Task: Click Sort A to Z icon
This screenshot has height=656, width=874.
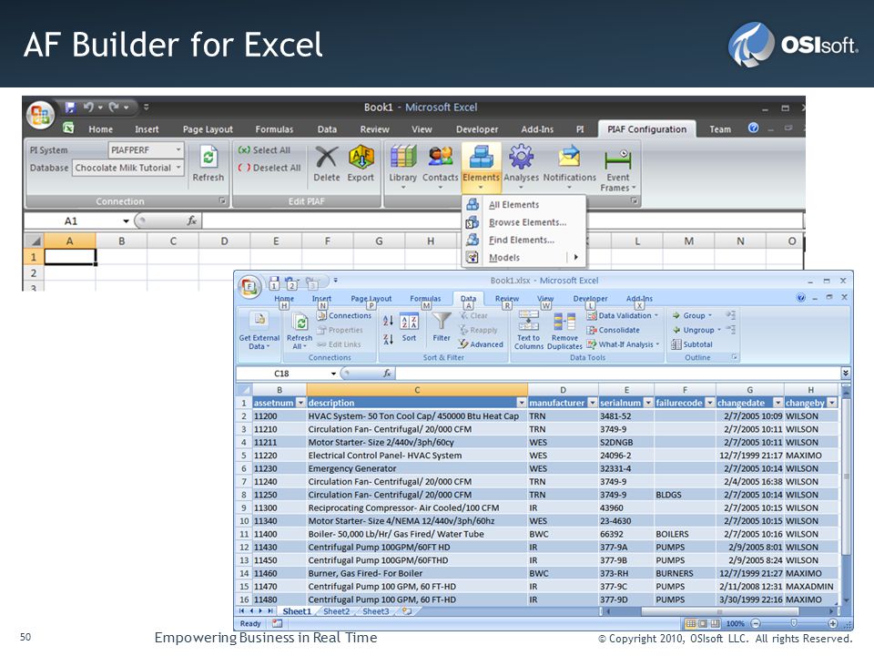Action: pos(388,321)
